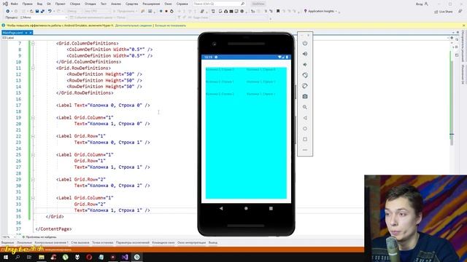The width and height of the screenshot is (467, 262).
Task: Open the Правка menu
Action: coord(28,4)
